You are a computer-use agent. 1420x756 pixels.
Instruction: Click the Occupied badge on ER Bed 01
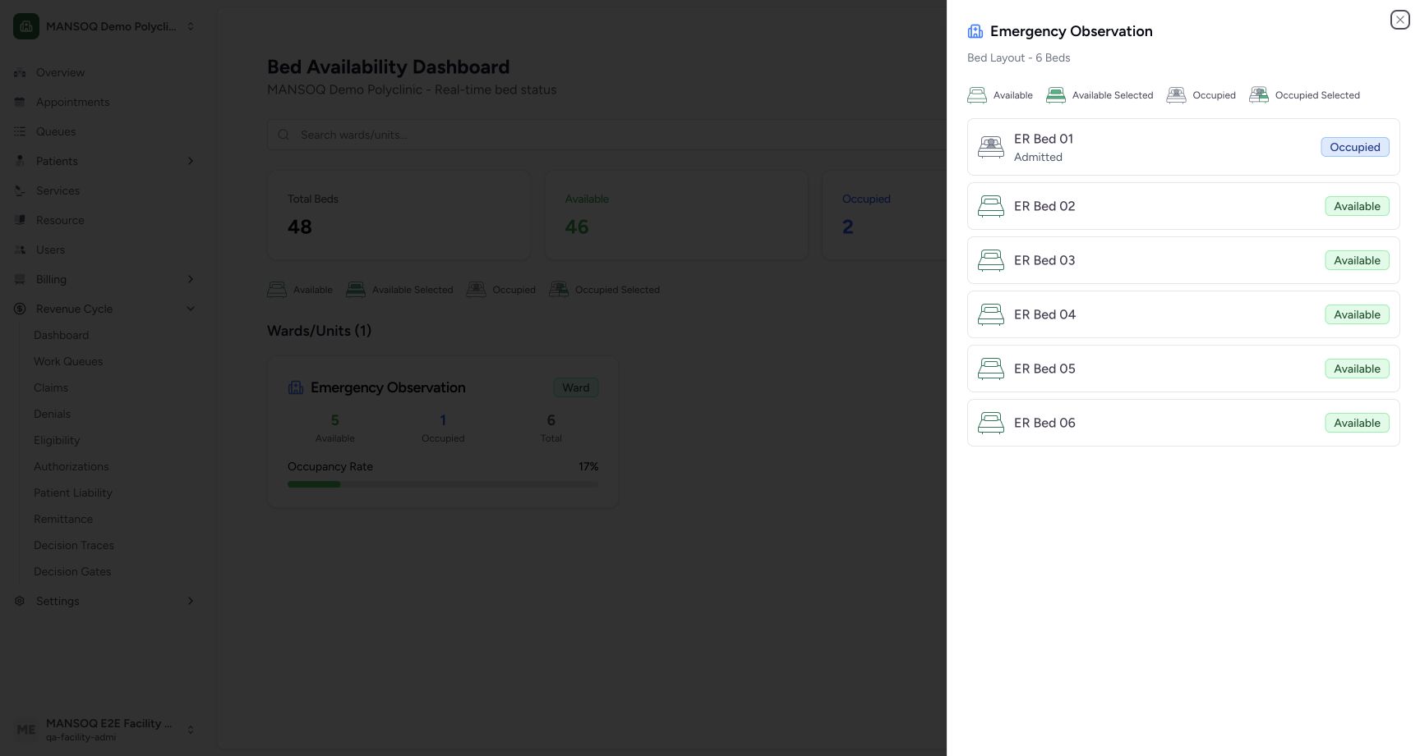click(x=1355, y=147)
